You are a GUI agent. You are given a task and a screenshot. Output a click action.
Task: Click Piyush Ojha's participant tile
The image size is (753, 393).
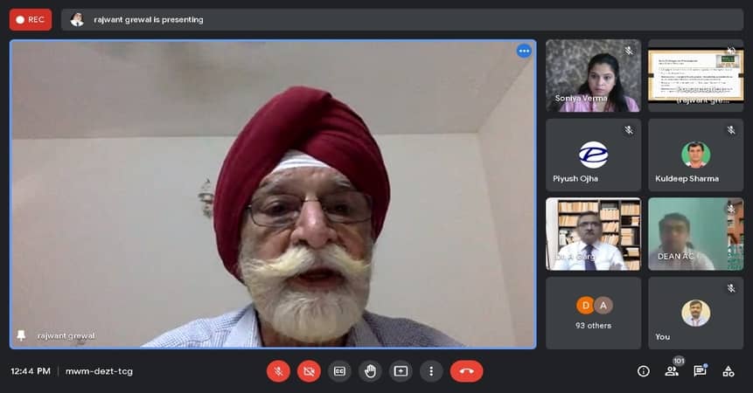coord(593,155)
